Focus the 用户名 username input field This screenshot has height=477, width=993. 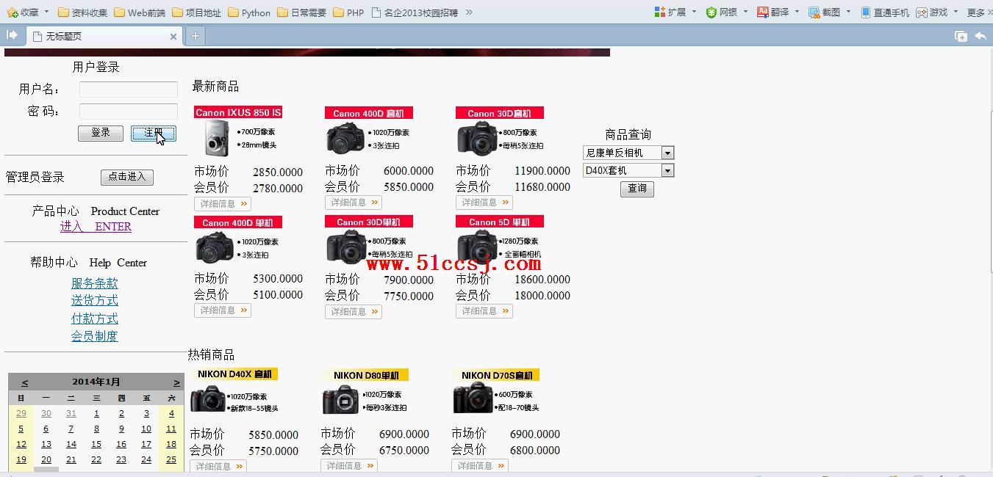pyautogui.click(x=129, y=90)
